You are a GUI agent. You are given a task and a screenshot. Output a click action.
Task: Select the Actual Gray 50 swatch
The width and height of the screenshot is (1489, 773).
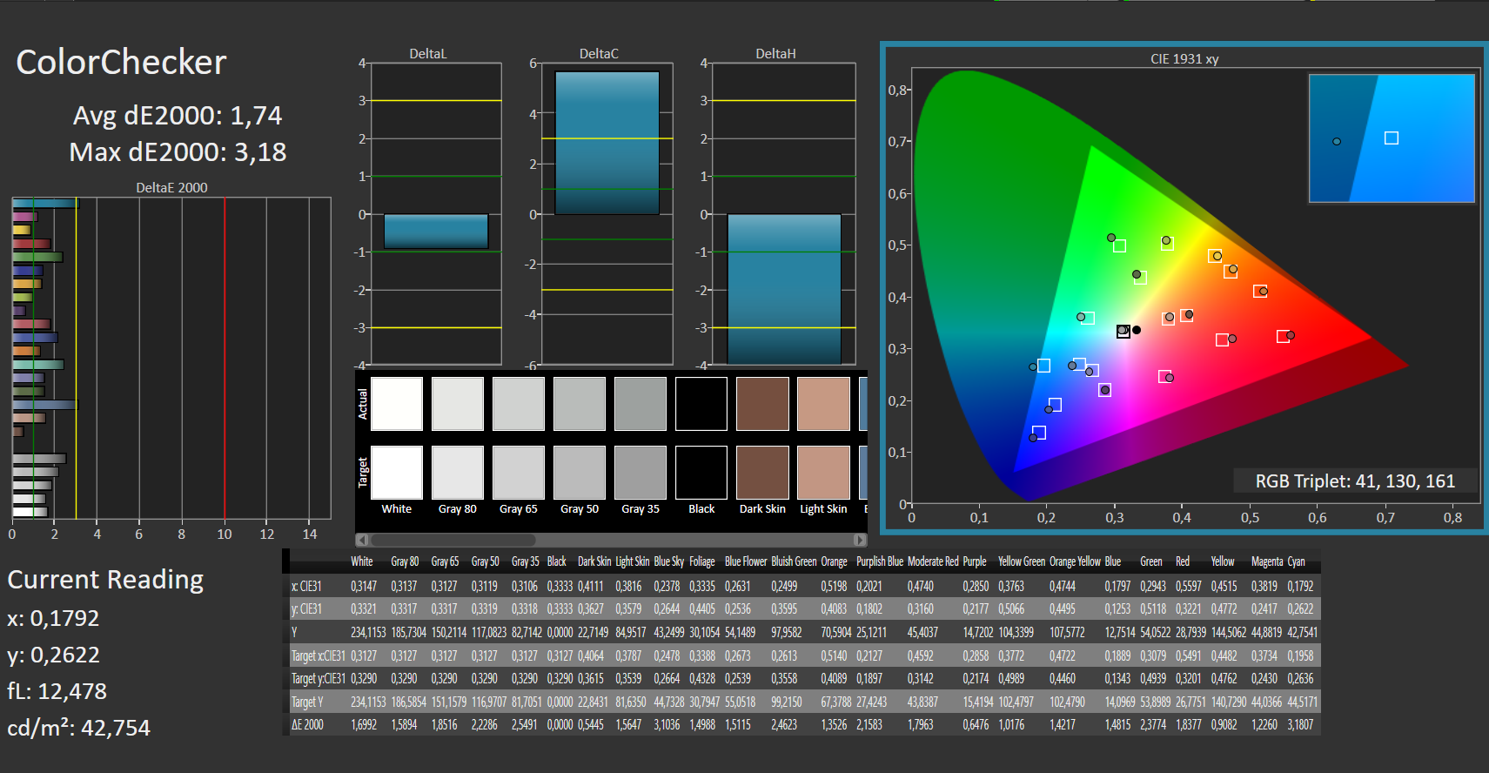[580, 404]
